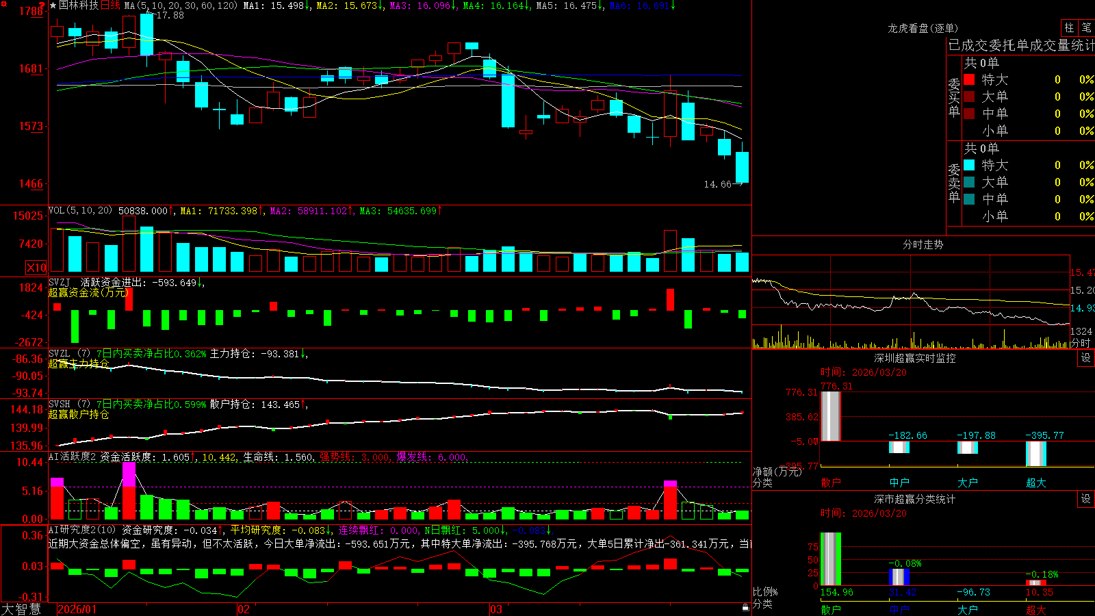1095x616 pixels.
Task: Click the 深圳超赢实时监控 panel title
Action: [915, 358]
